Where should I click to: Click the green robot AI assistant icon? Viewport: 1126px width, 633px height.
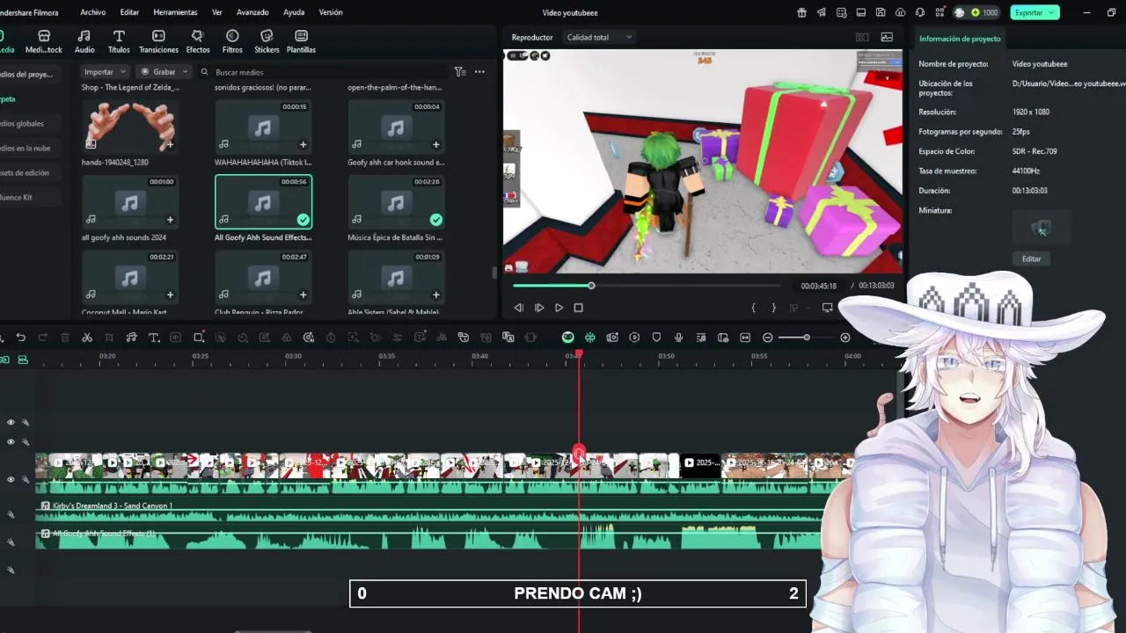[568, 338]
